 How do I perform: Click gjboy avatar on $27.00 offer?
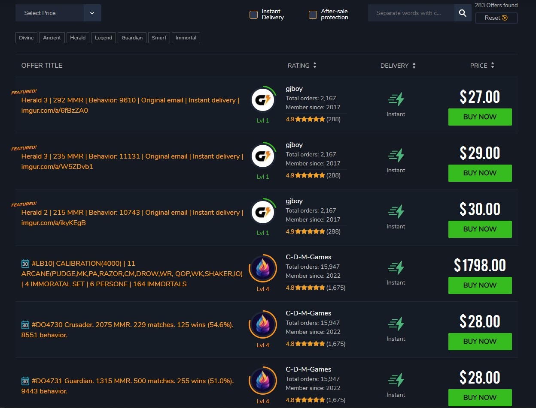pyautogui.click(x=263, y=100)
